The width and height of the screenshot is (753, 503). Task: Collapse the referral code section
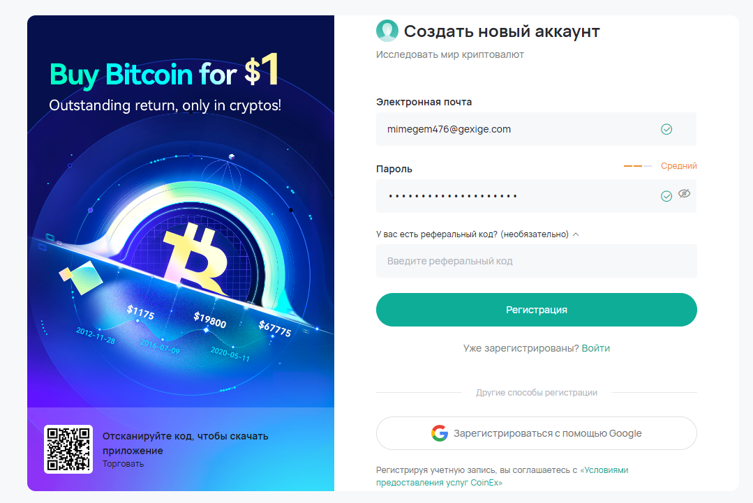point(575,234)
